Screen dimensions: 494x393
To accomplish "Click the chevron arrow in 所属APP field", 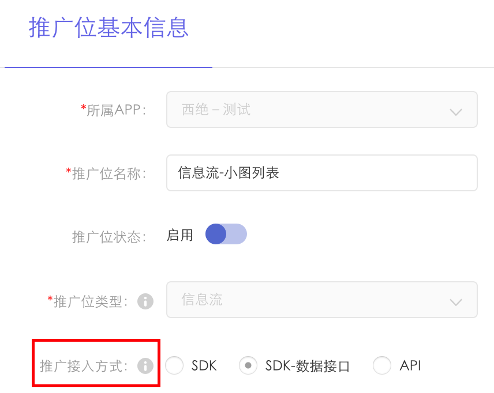I will (x=455, y=112).
